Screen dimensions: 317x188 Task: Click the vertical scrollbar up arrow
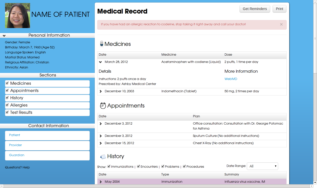[x=315, y=2]
